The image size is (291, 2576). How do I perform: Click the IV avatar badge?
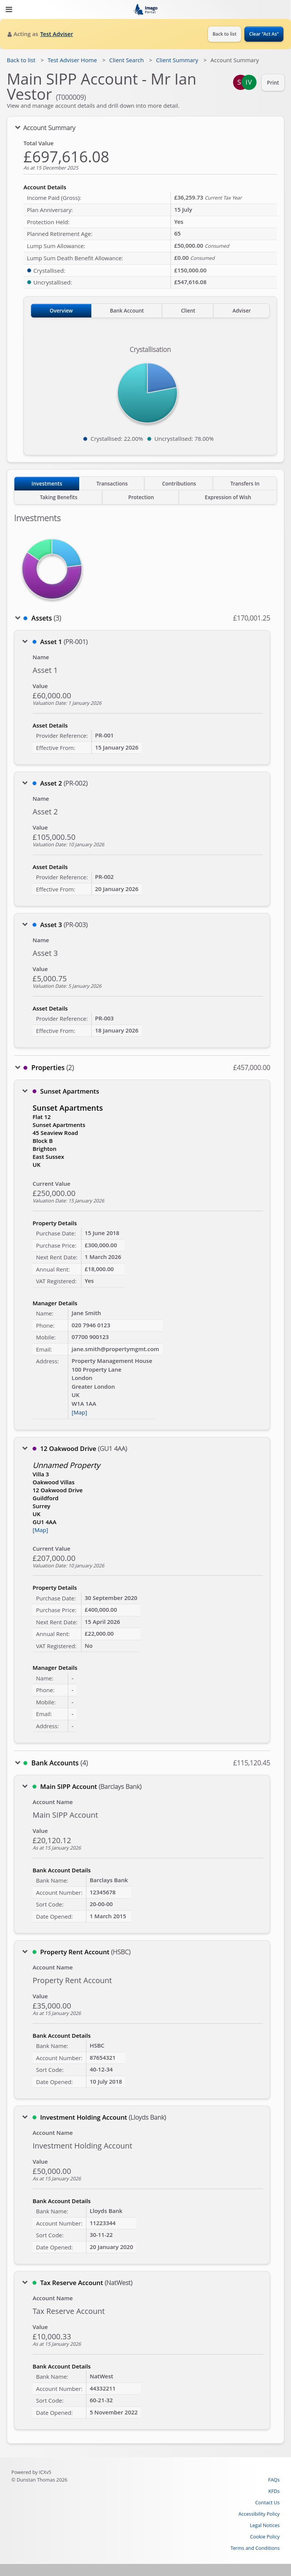click(x=249, y=82)
